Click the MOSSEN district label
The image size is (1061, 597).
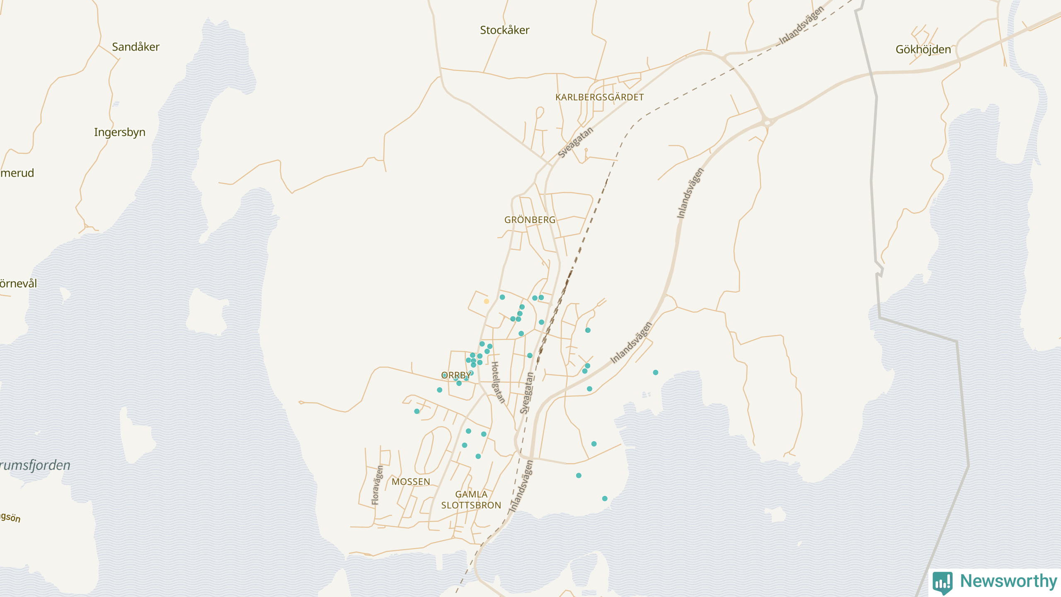pos(411,482)
